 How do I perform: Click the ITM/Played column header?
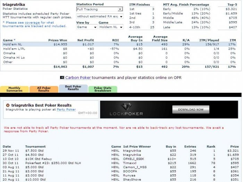click(209, 40)
